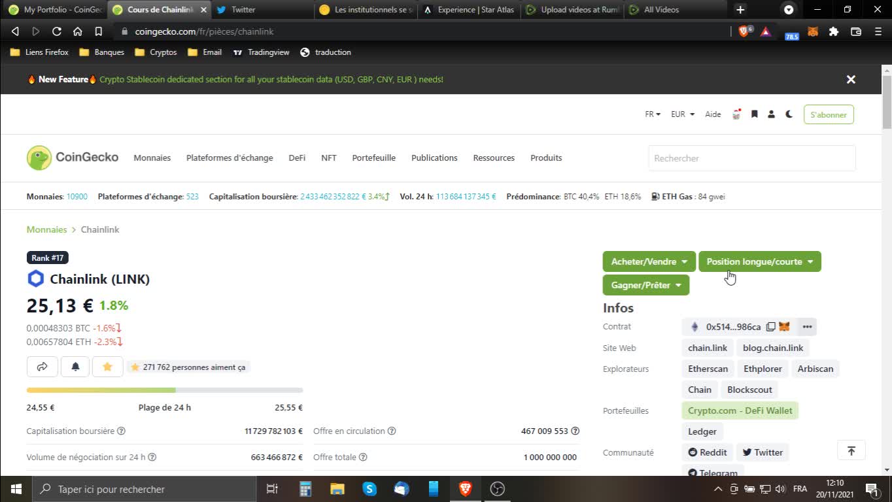Screen dimensions: 892x502
Task: Open a new tab with the plus icon
Action: click(x=740, y=10)
